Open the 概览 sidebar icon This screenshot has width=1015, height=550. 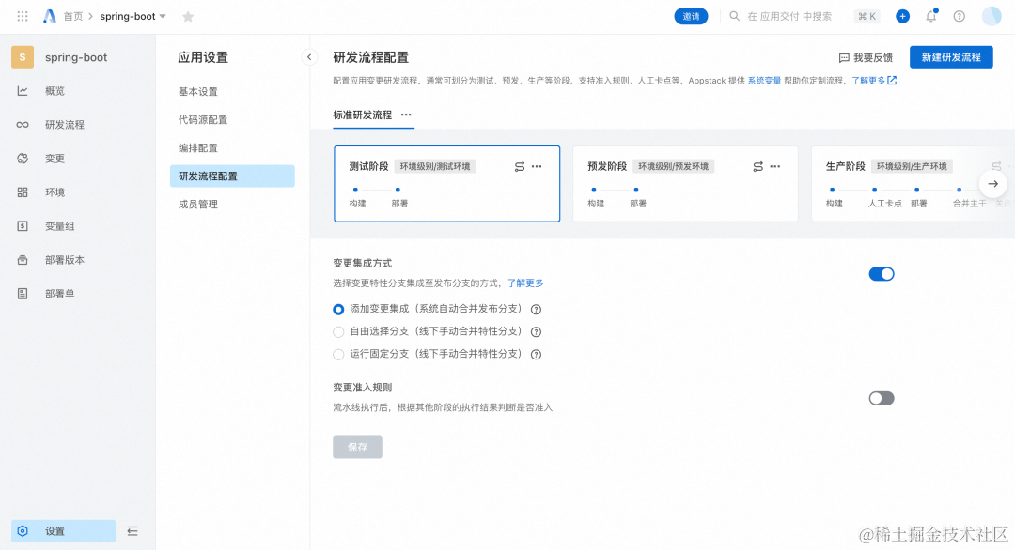tap(21, 89)
